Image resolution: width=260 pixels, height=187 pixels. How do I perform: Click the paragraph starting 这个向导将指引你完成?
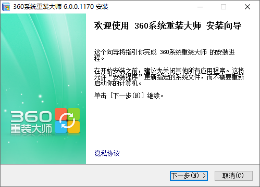[164, 55]
